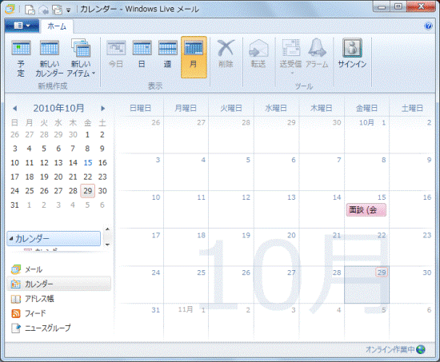Click the 新しいカレンダー ribbon icon

(50, 59)
